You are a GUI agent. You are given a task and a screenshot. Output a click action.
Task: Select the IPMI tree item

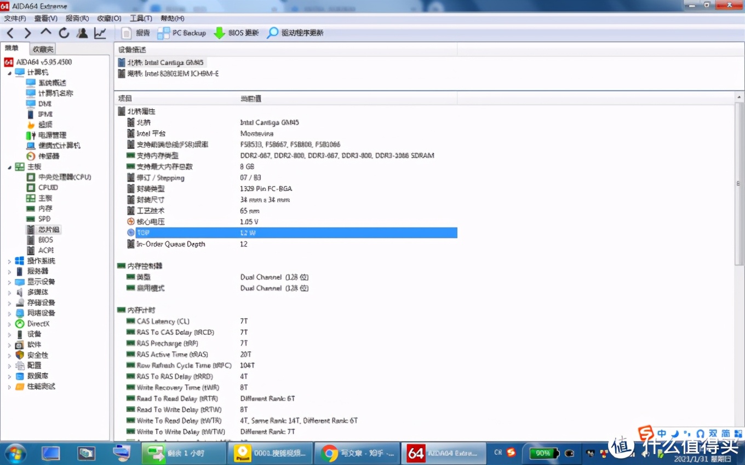39,114
